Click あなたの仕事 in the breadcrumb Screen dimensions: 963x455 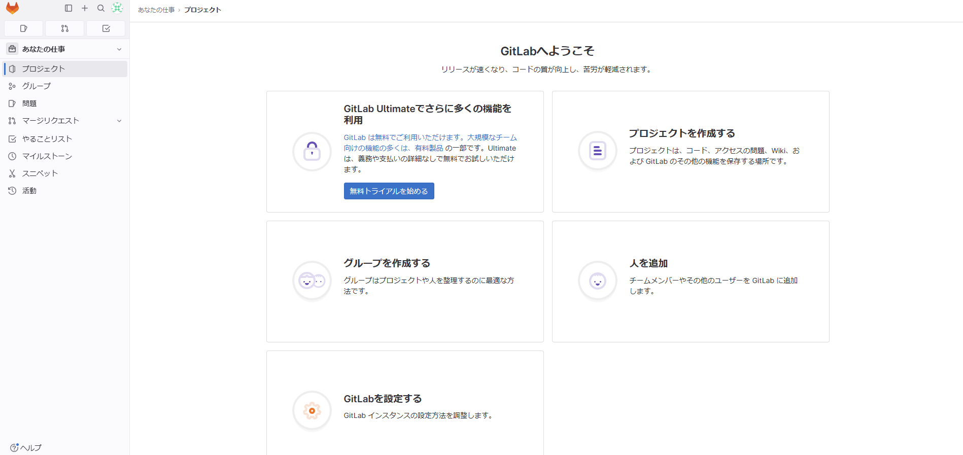156,10
